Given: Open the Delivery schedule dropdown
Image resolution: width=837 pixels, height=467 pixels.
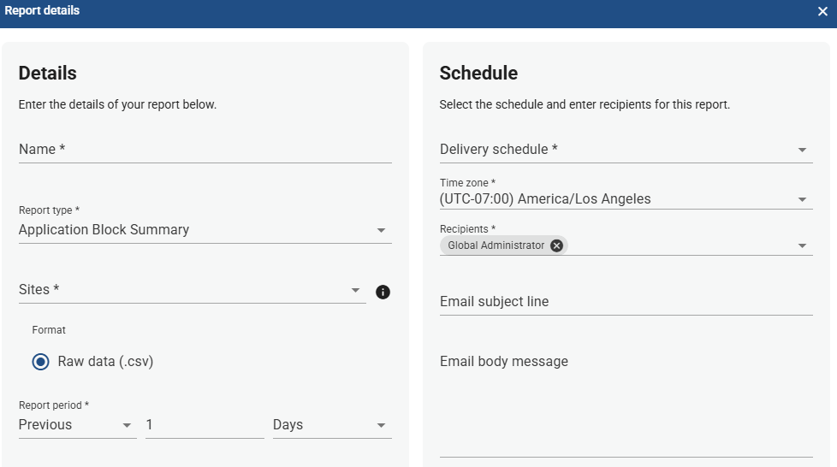Looking at the screenshot, I should [x=626, y=150].
